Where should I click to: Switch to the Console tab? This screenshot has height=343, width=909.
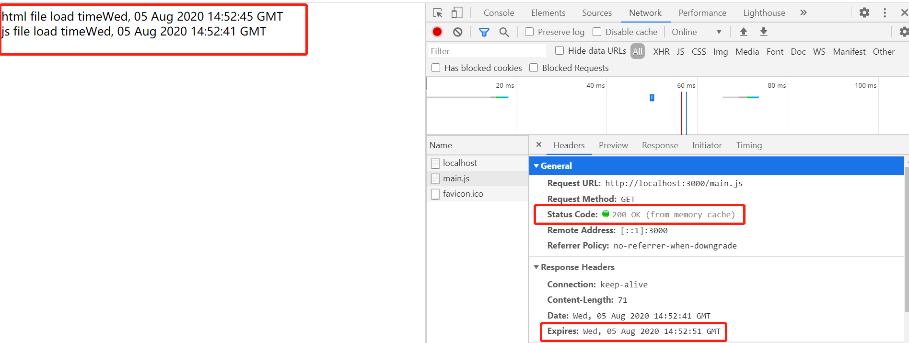pyautogui.click(x=499, y=13)
